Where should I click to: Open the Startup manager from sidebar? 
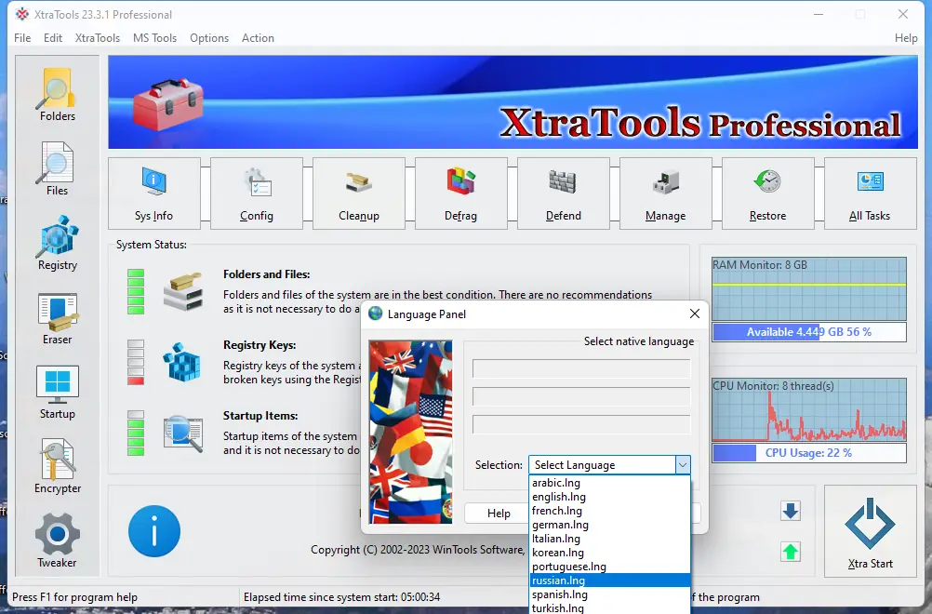pyautogui.click(x=56, y=391)
